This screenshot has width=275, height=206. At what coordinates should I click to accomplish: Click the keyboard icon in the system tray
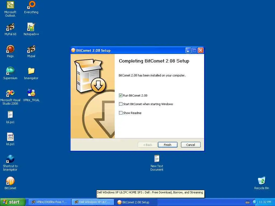[x=247, y=202]
